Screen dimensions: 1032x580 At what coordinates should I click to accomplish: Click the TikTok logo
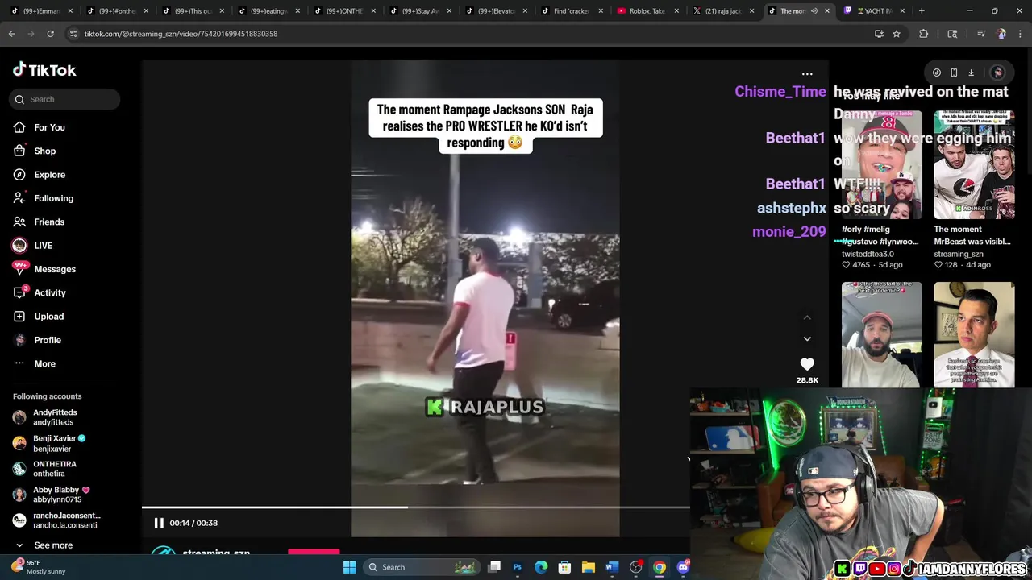44,70
